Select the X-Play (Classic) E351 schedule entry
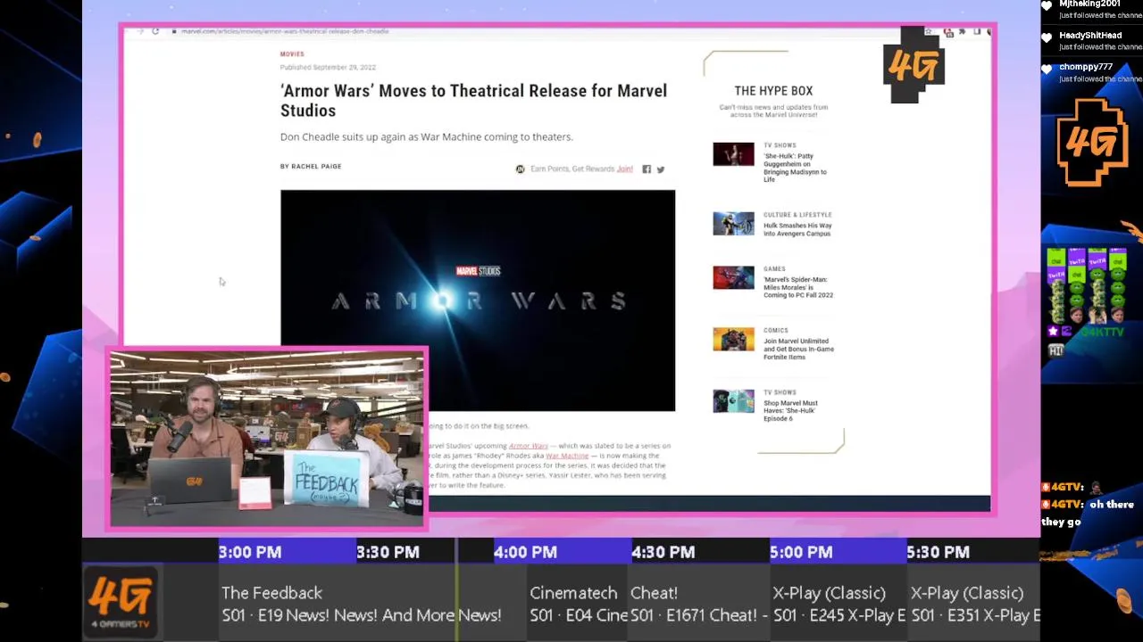The image size is (1143, 642). pos(974,604)
